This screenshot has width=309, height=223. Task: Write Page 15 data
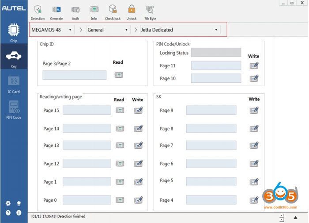click(138, 110)
